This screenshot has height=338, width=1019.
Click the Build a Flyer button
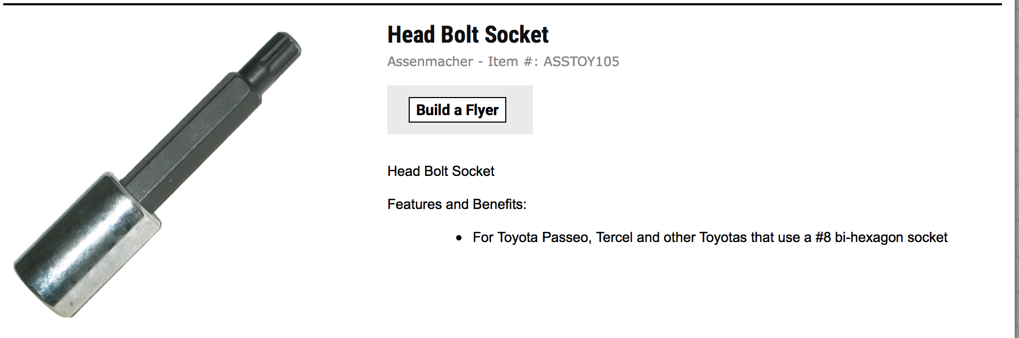click(457, 110)
